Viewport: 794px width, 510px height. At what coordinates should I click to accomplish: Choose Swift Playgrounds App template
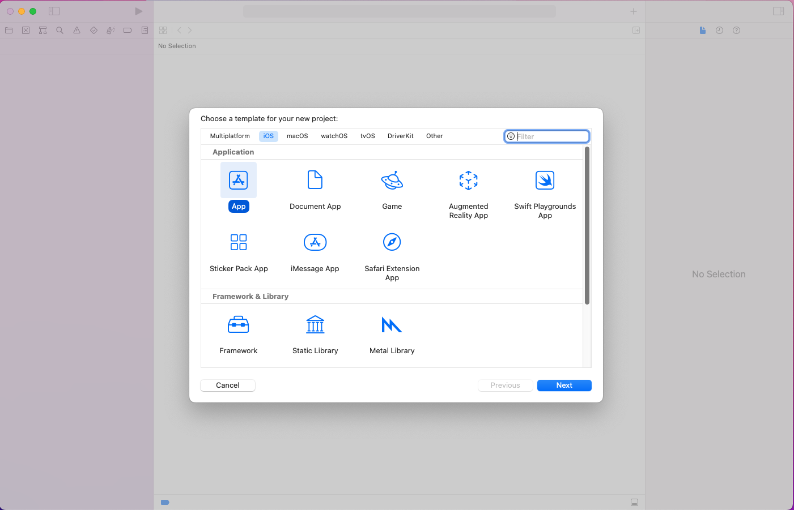click(x=545, y=180)
